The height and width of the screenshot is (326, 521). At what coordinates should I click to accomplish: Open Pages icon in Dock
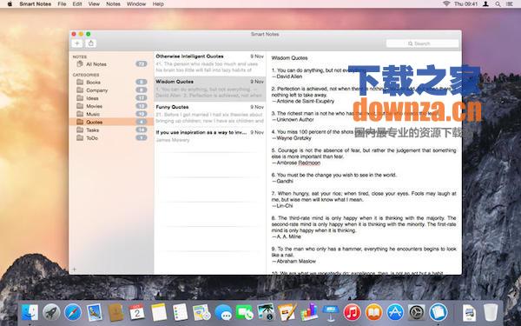pyautogui.click(x=287, y=312)
